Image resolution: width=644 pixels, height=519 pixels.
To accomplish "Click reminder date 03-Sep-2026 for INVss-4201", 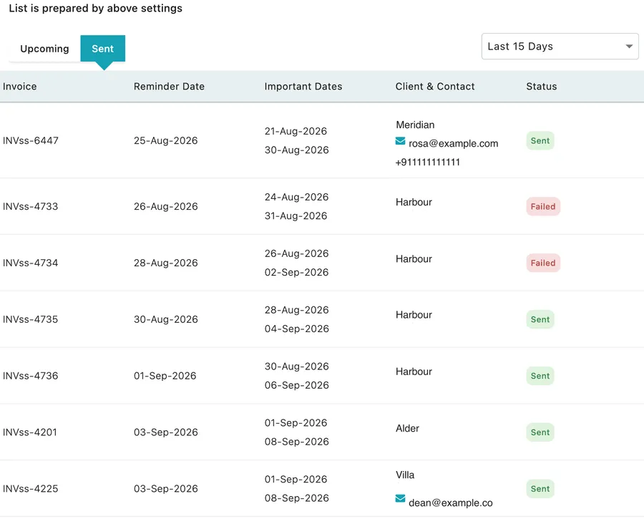I will click(x=165, y=432).
